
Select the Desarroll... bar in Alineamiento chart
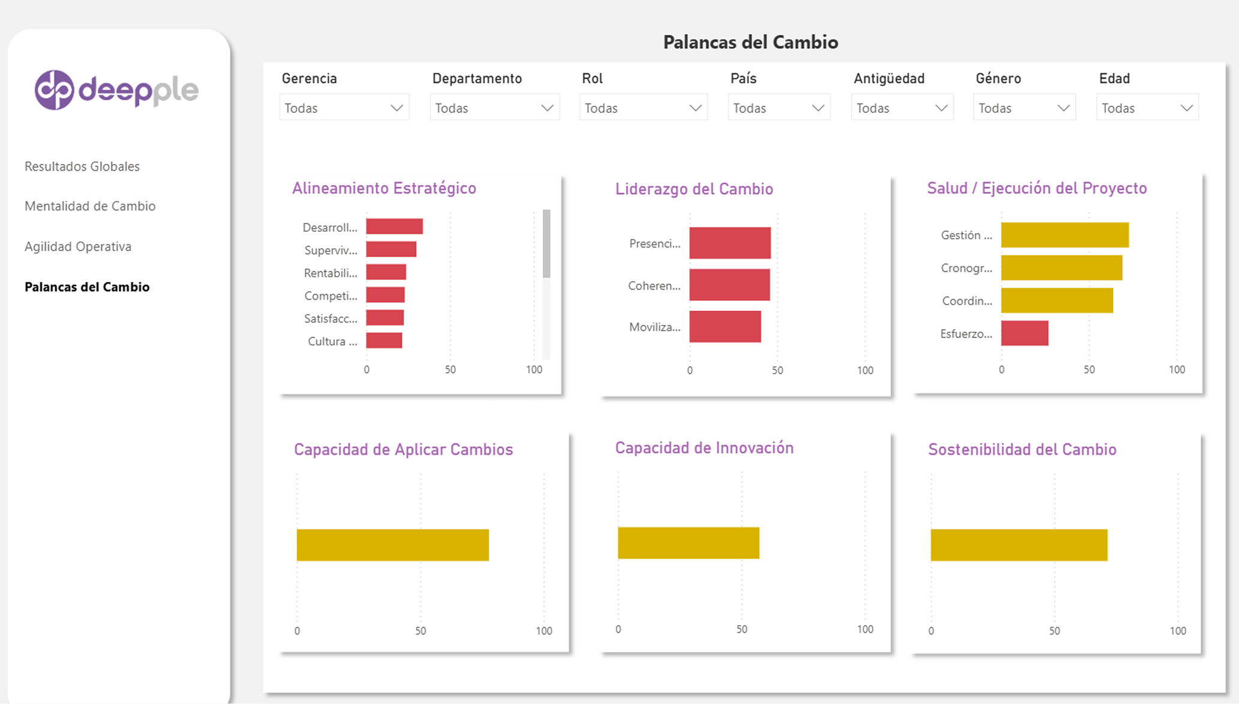coord(394,226)
